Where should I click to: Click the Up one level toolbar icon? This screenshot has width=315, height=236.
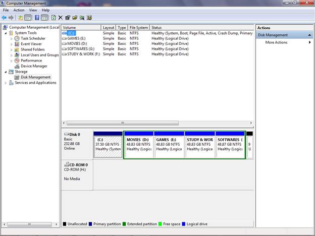21,18
